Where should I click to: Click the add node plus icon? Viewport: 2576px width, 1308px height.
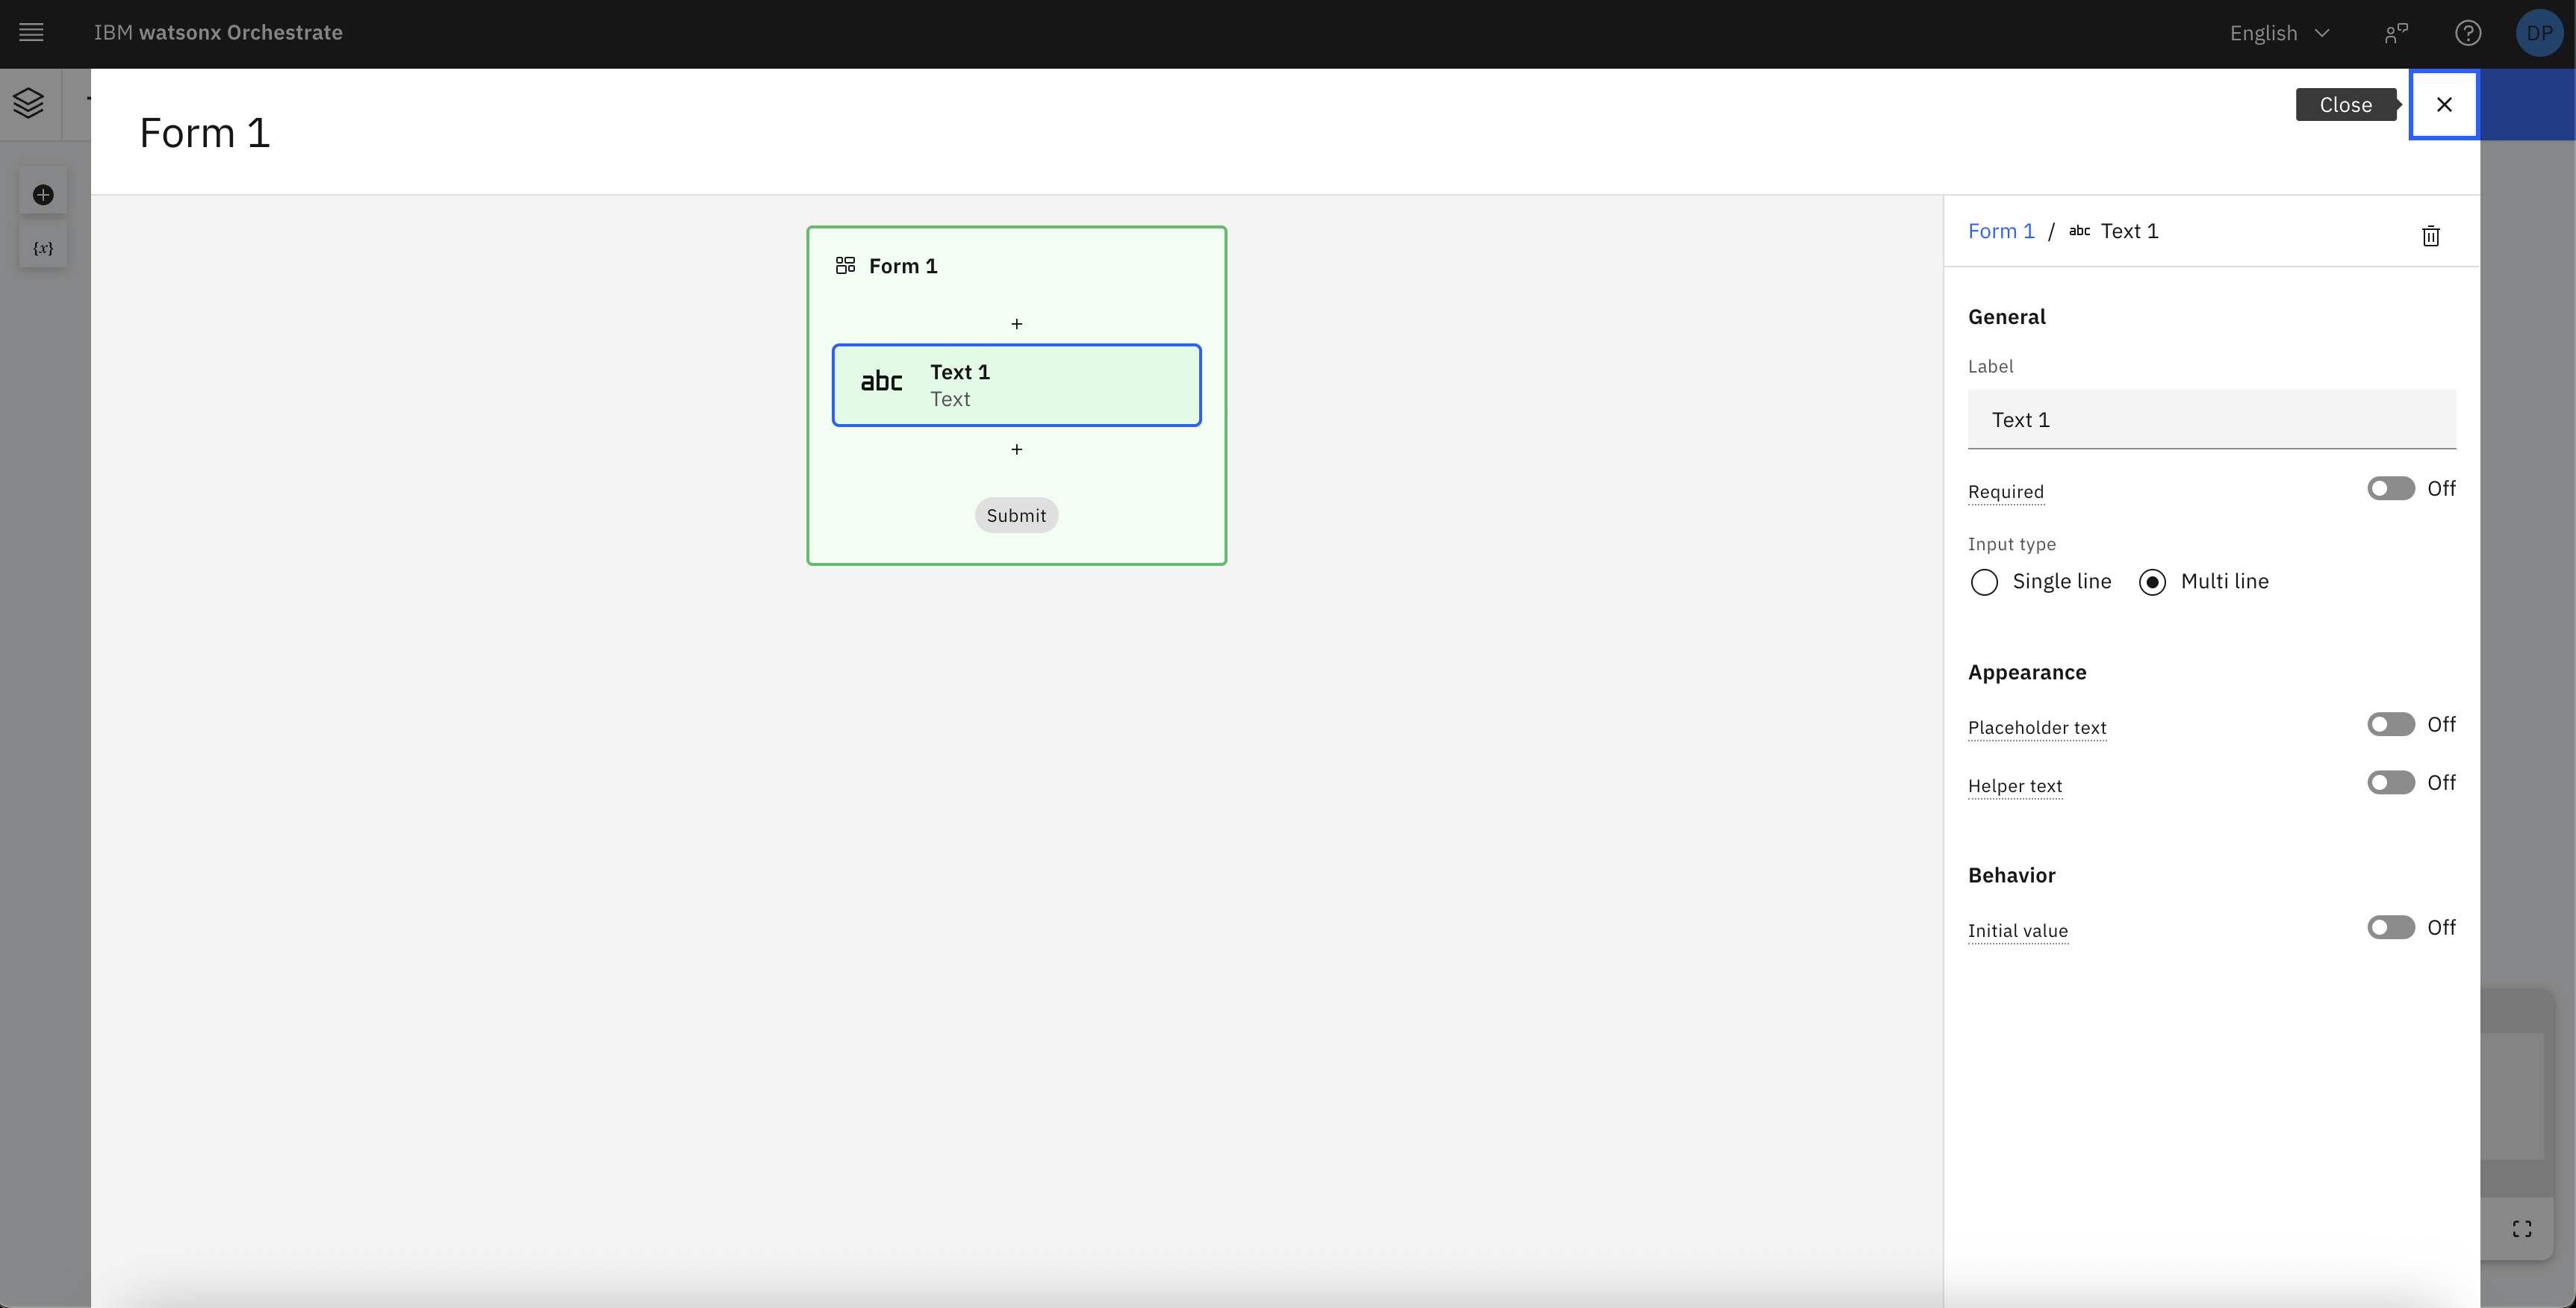click(43, 195)
